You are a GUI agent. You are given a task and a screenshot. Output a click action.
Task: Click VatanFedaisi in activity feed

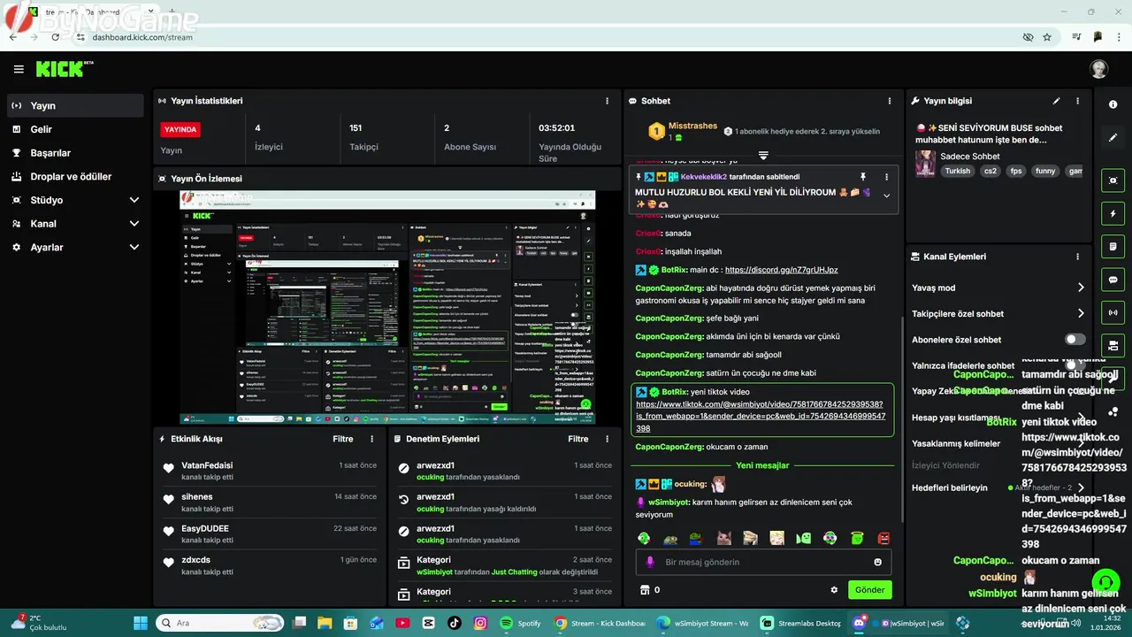pyautogui.click(x=207, y=465)
